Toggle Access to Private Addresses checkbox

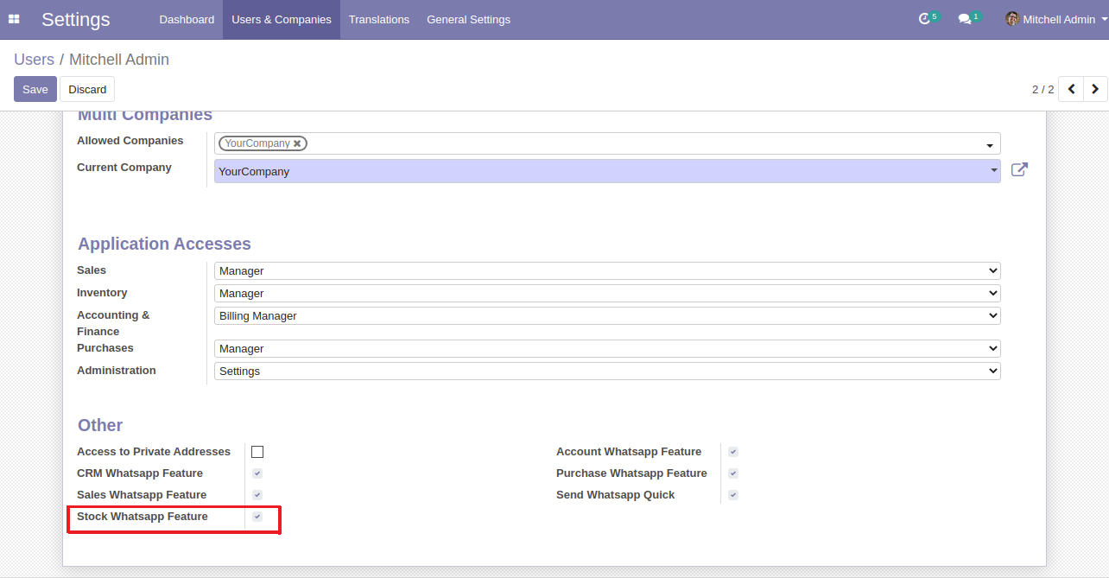pyautogui.click(x=257, y=452)
